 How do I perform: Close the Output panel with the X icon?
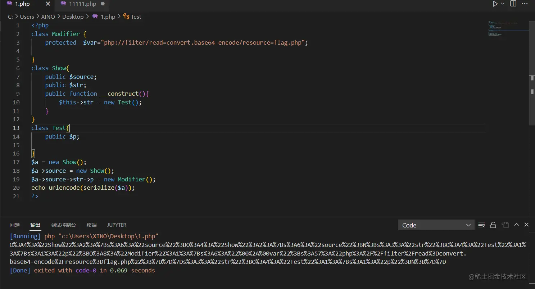(526, 225)
